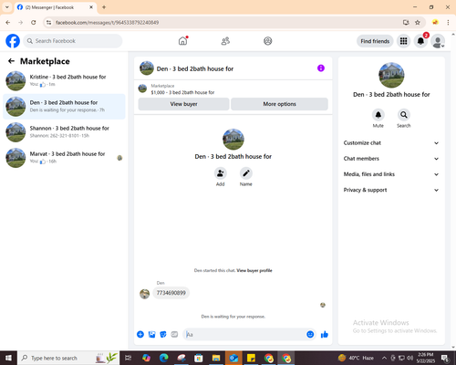Click the conversation header house avatar
The height and width of the screenshot is (365, 456).
(x=147, y=68)
